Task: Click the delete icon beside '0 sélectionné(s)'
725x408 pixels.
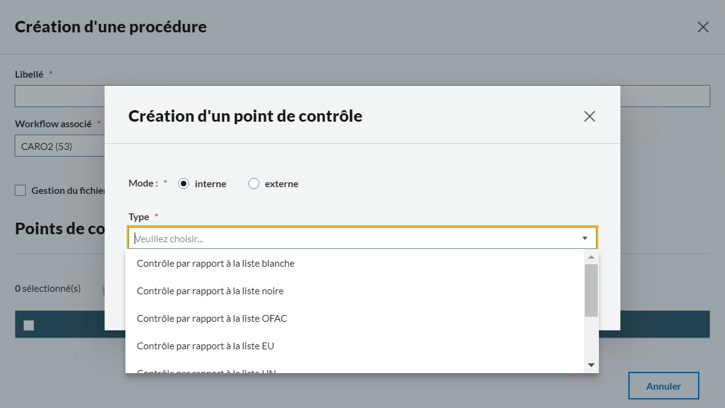Action: (x=103, y=289)
